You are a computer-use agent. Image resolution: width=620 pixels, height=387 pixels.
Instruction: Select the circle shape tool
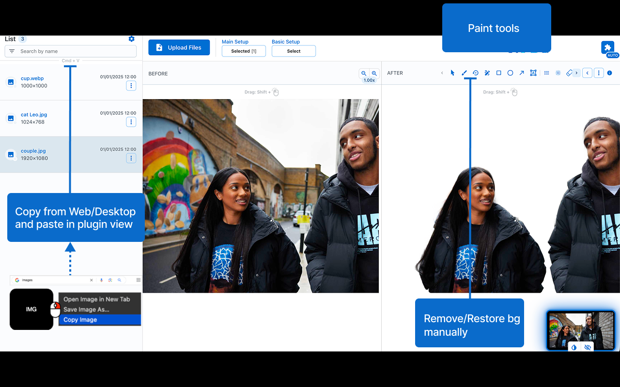click(x=510, y=73)
